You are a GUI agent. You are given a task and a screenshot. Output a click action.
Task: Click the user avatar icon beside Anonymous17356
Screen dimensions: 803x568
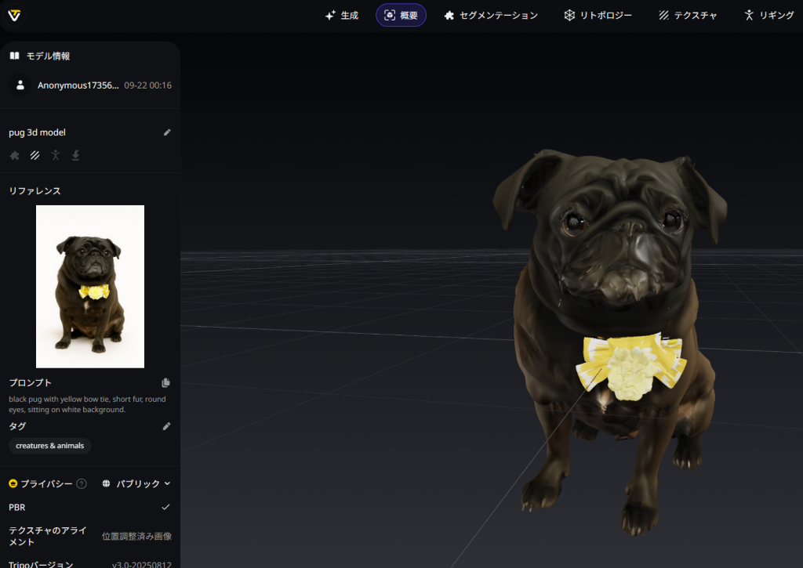[20, 85]
